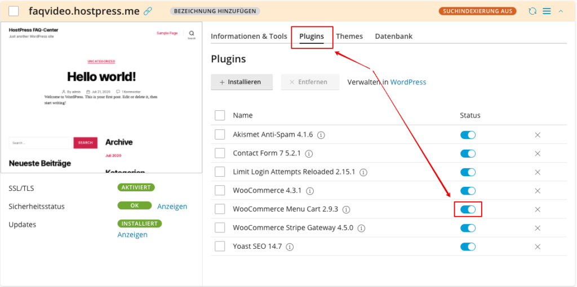Check the site checkbox beside faqvideo.hostpress.me
Screen dimensions: 577x287
point(14,11)
